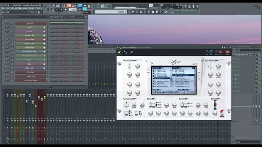The height and width of the screenshot is (147, 262).
Task: Open Nexus library tab beside display
Action: (x=148, y=69)
